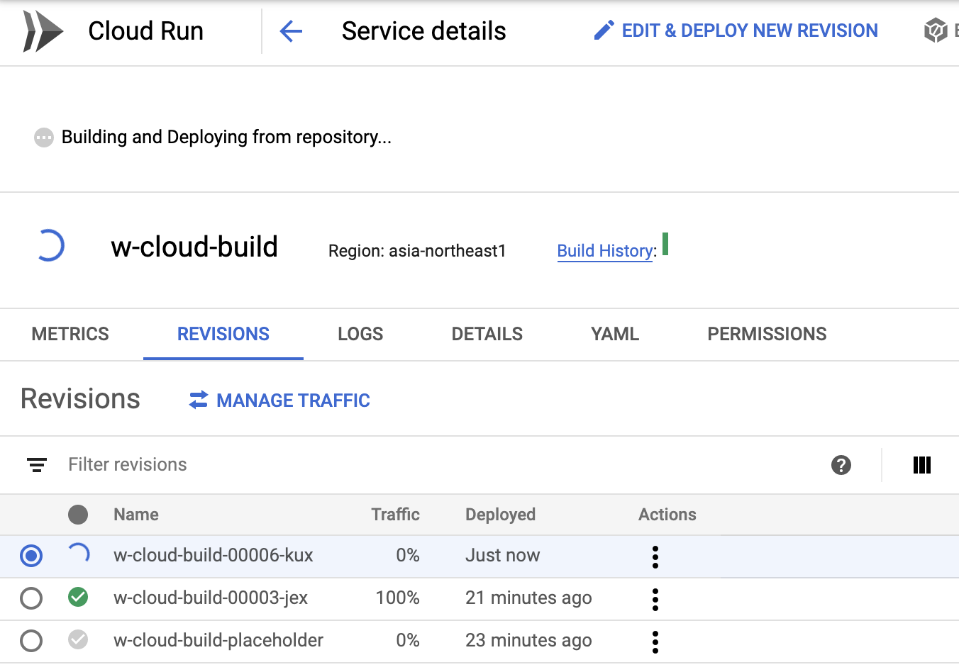Open actions menu for w-cloud-build-00003-jex
959x672 pixels.
(x=655, y=600)
